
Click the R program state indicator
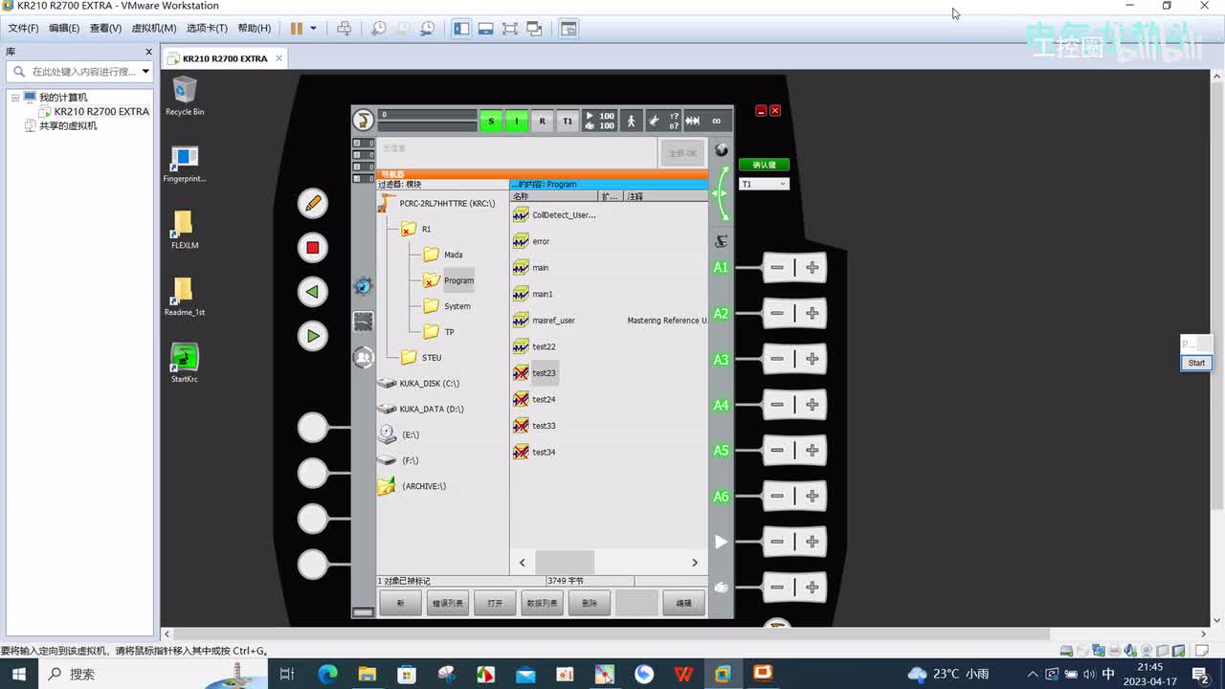(x=543, y=121)
